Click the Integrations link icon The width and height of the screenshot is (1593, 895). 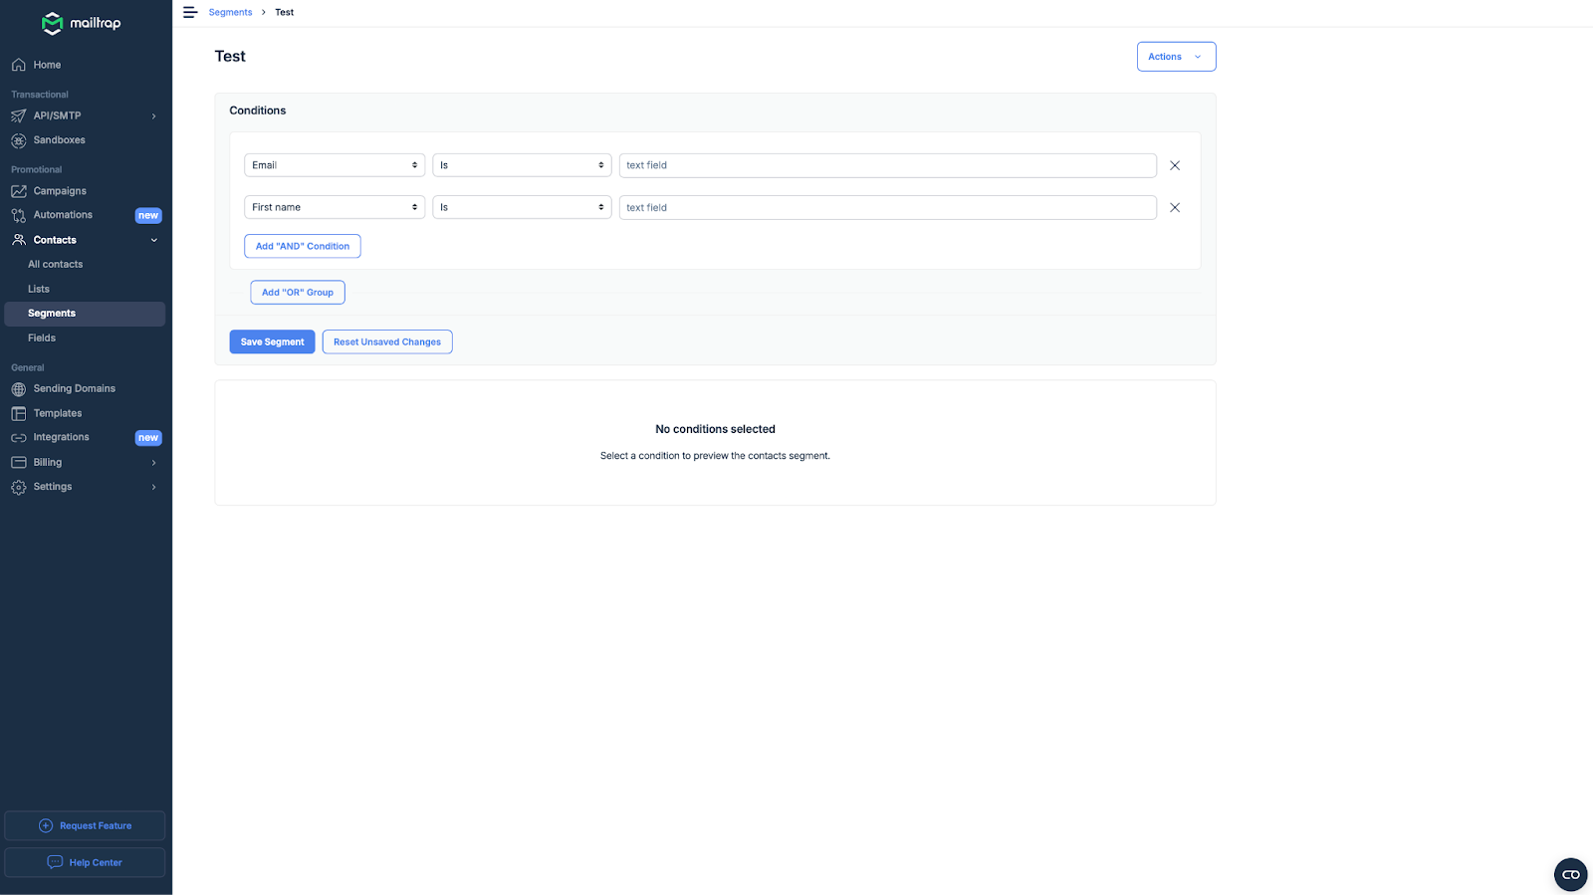19,438
